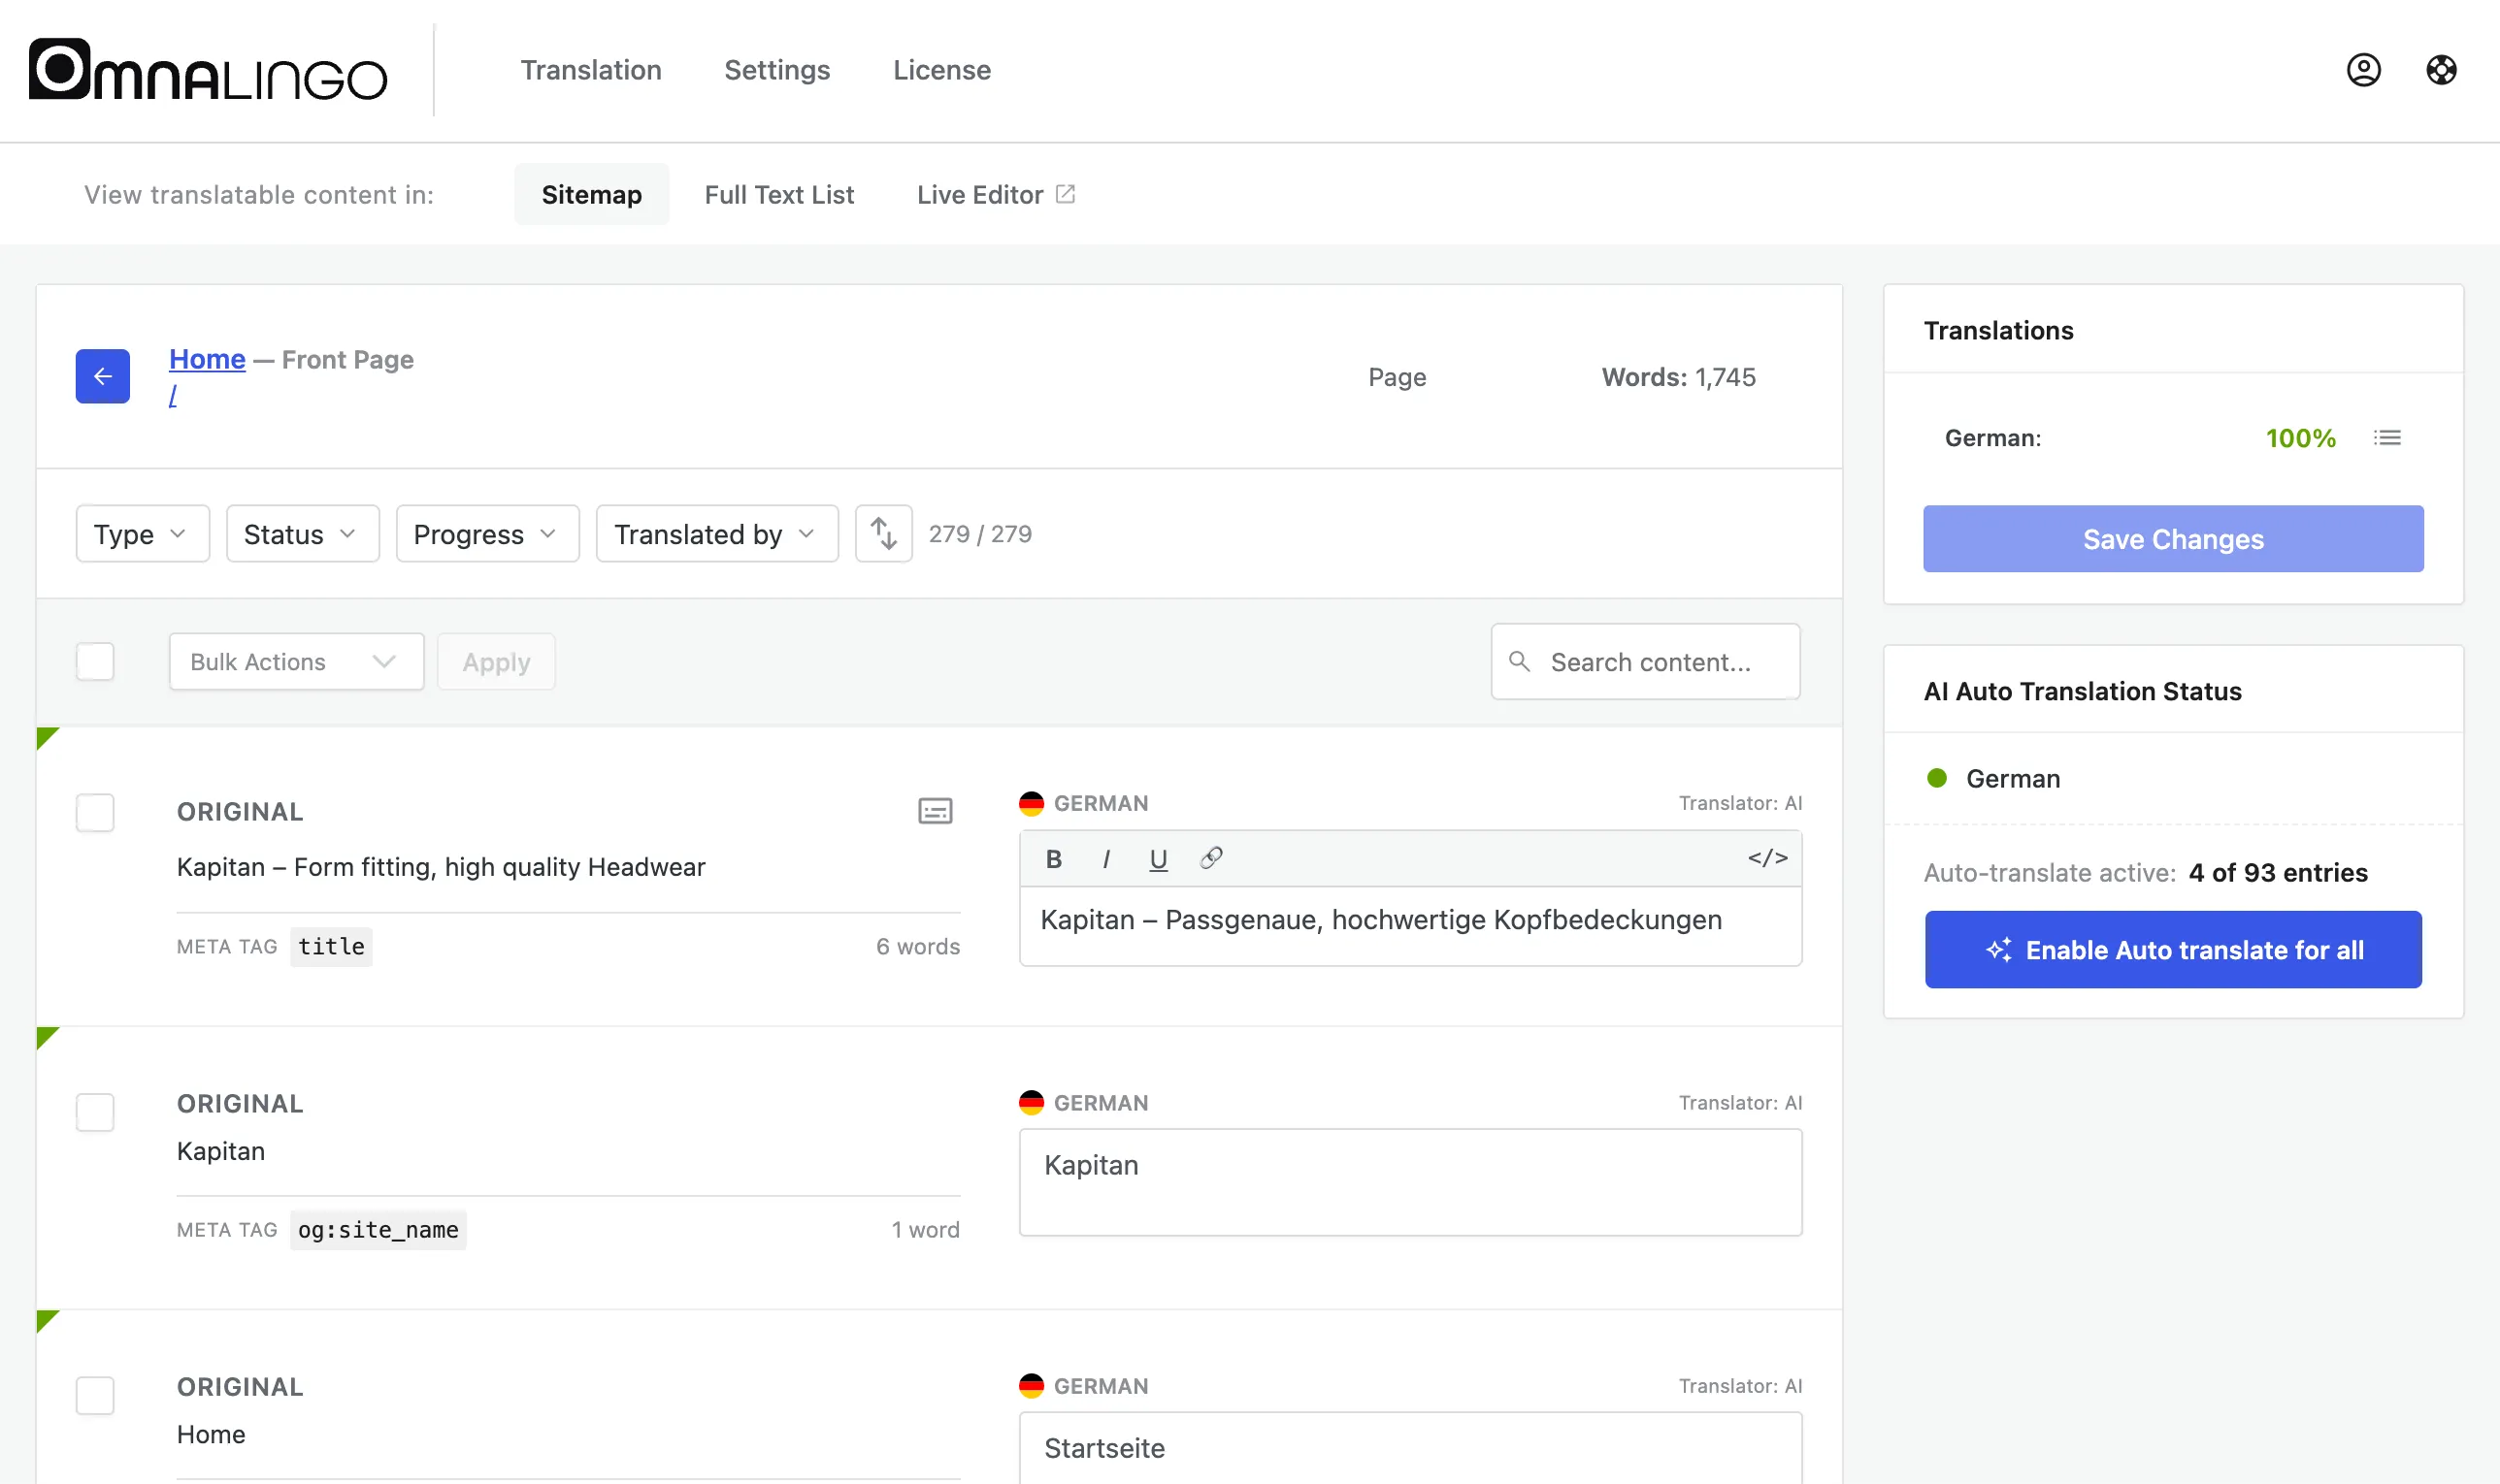Screen dimensions: 2500x1484
Task: Open the Settings menu
Action: pos(776,70)
